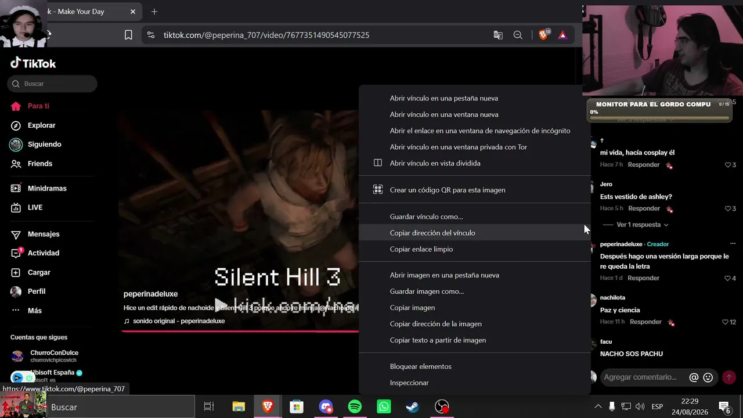Viewport: 743px width, 418px height.
Task: Open Minidramas icon in sidebar
Action: 16,189
